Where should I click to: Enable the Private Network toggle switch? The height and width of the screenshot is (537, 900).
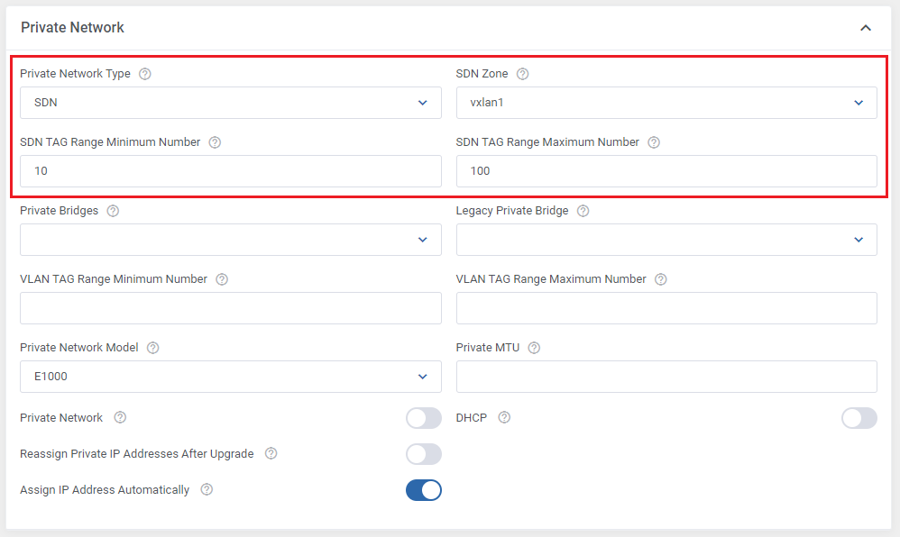[x=424, y=418]
